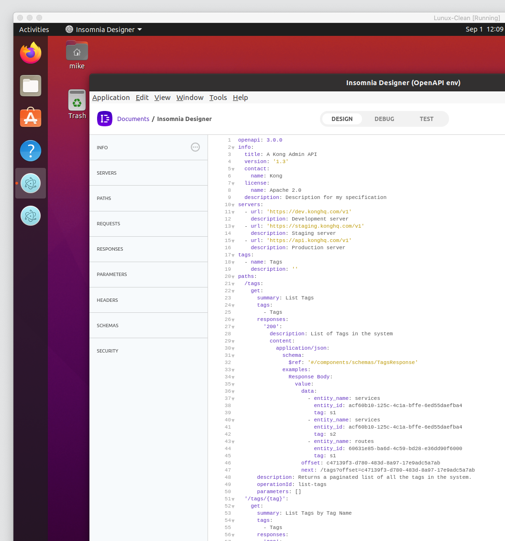Open the Application menu
Viewport: 505px width, 541px height.
tap(111, 98)
